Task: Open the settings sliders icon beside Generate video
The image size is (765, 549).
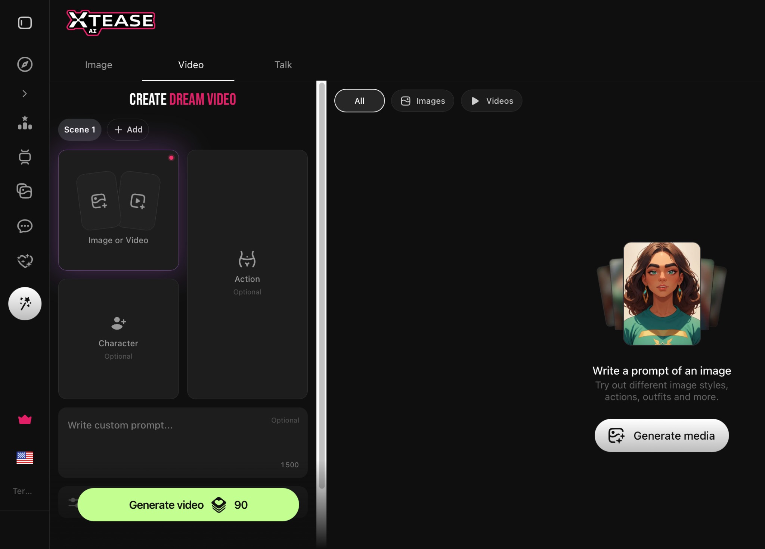Action: [73, 502]
